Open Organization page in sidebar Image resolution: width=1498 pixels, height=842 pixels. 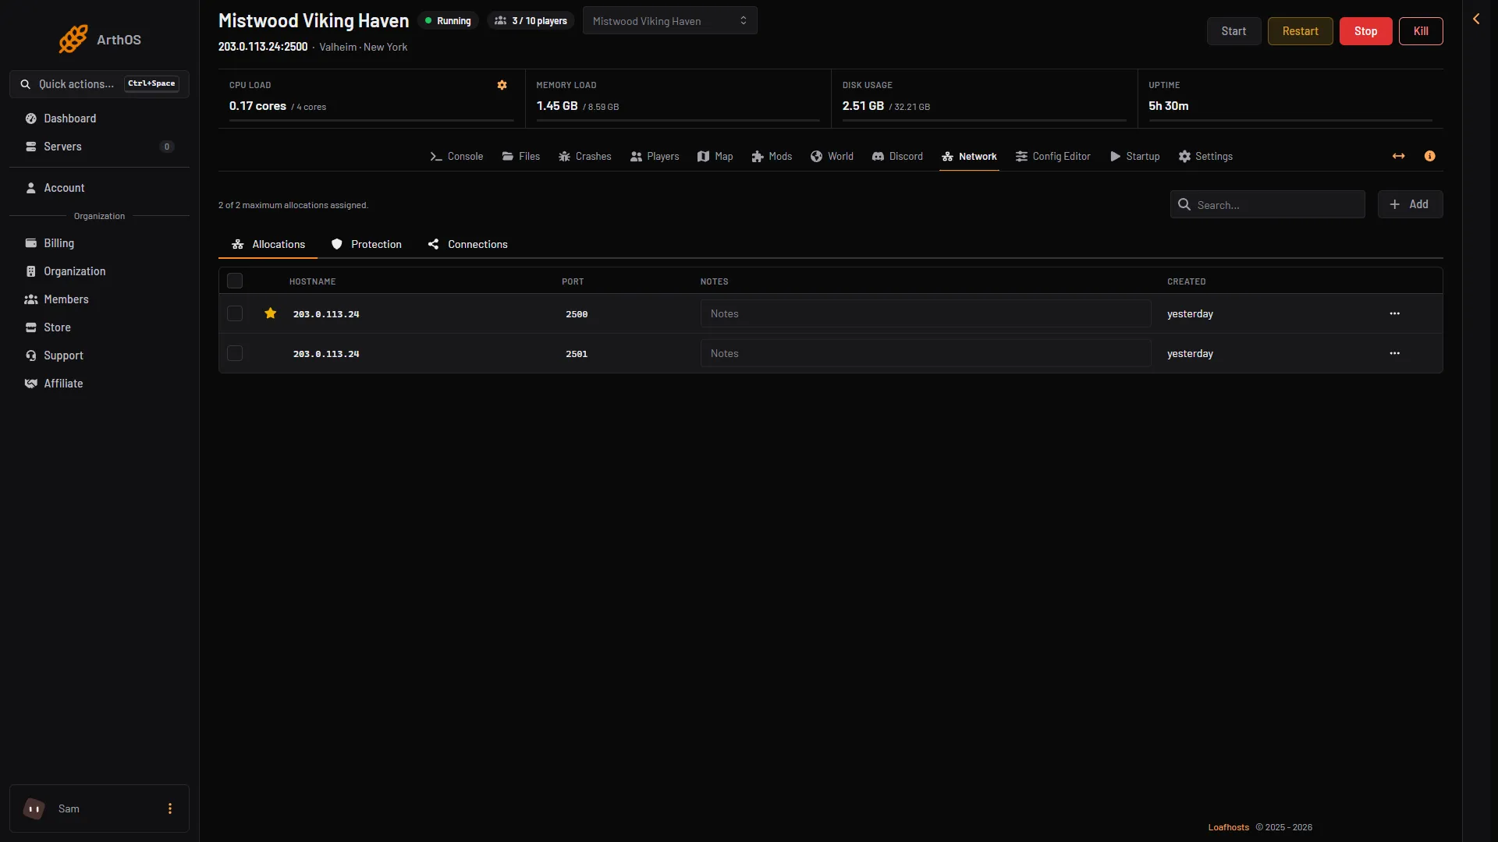99,271
